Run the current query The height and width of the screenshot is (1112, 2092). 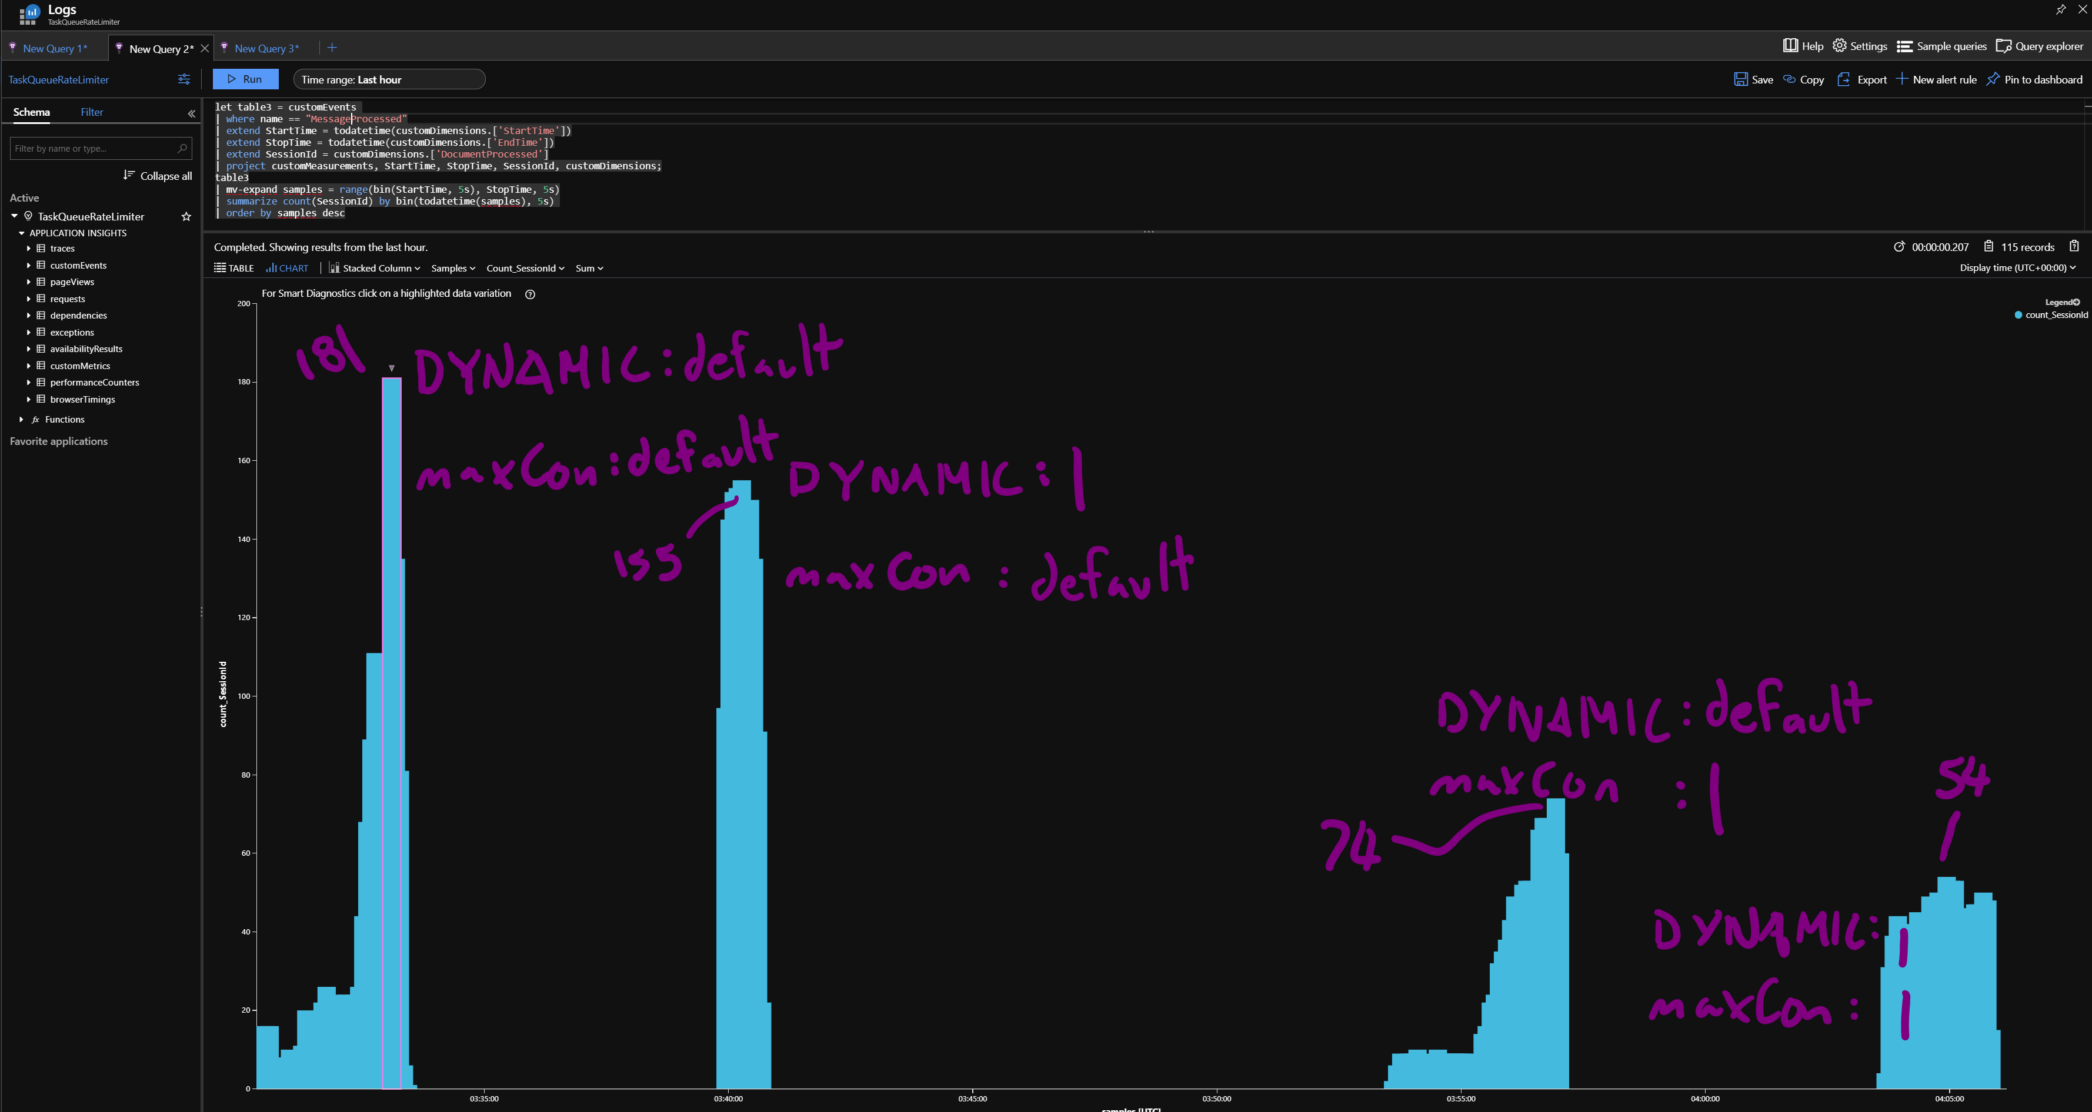point(245,79)
